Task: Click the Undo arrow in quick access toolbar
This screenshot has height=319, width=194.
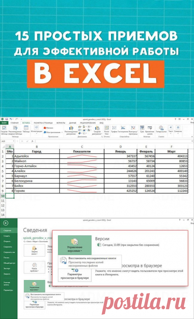Action: point(11,119)
